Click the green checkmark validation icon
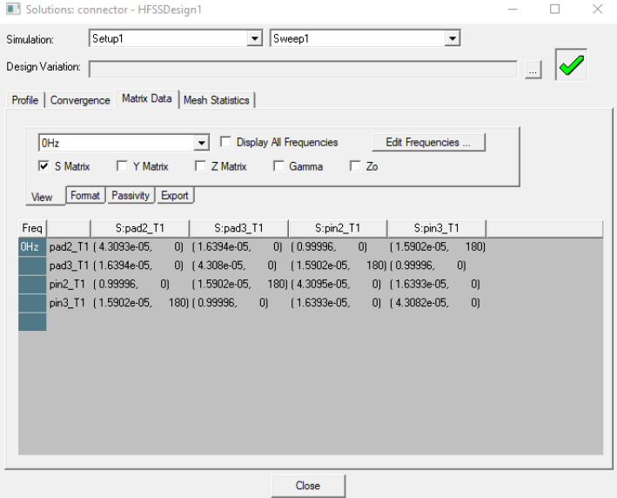Image resolution: width=617 pixels, height=498 pixels. [571, 66]
